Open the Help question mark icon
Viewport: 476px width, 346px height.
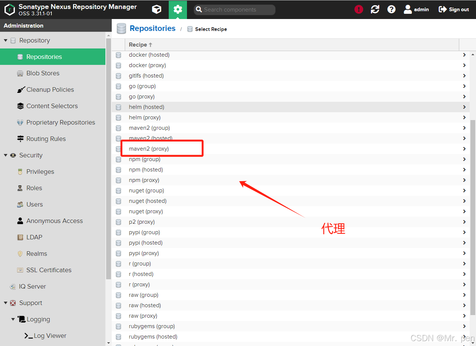(x=391, y=10)
